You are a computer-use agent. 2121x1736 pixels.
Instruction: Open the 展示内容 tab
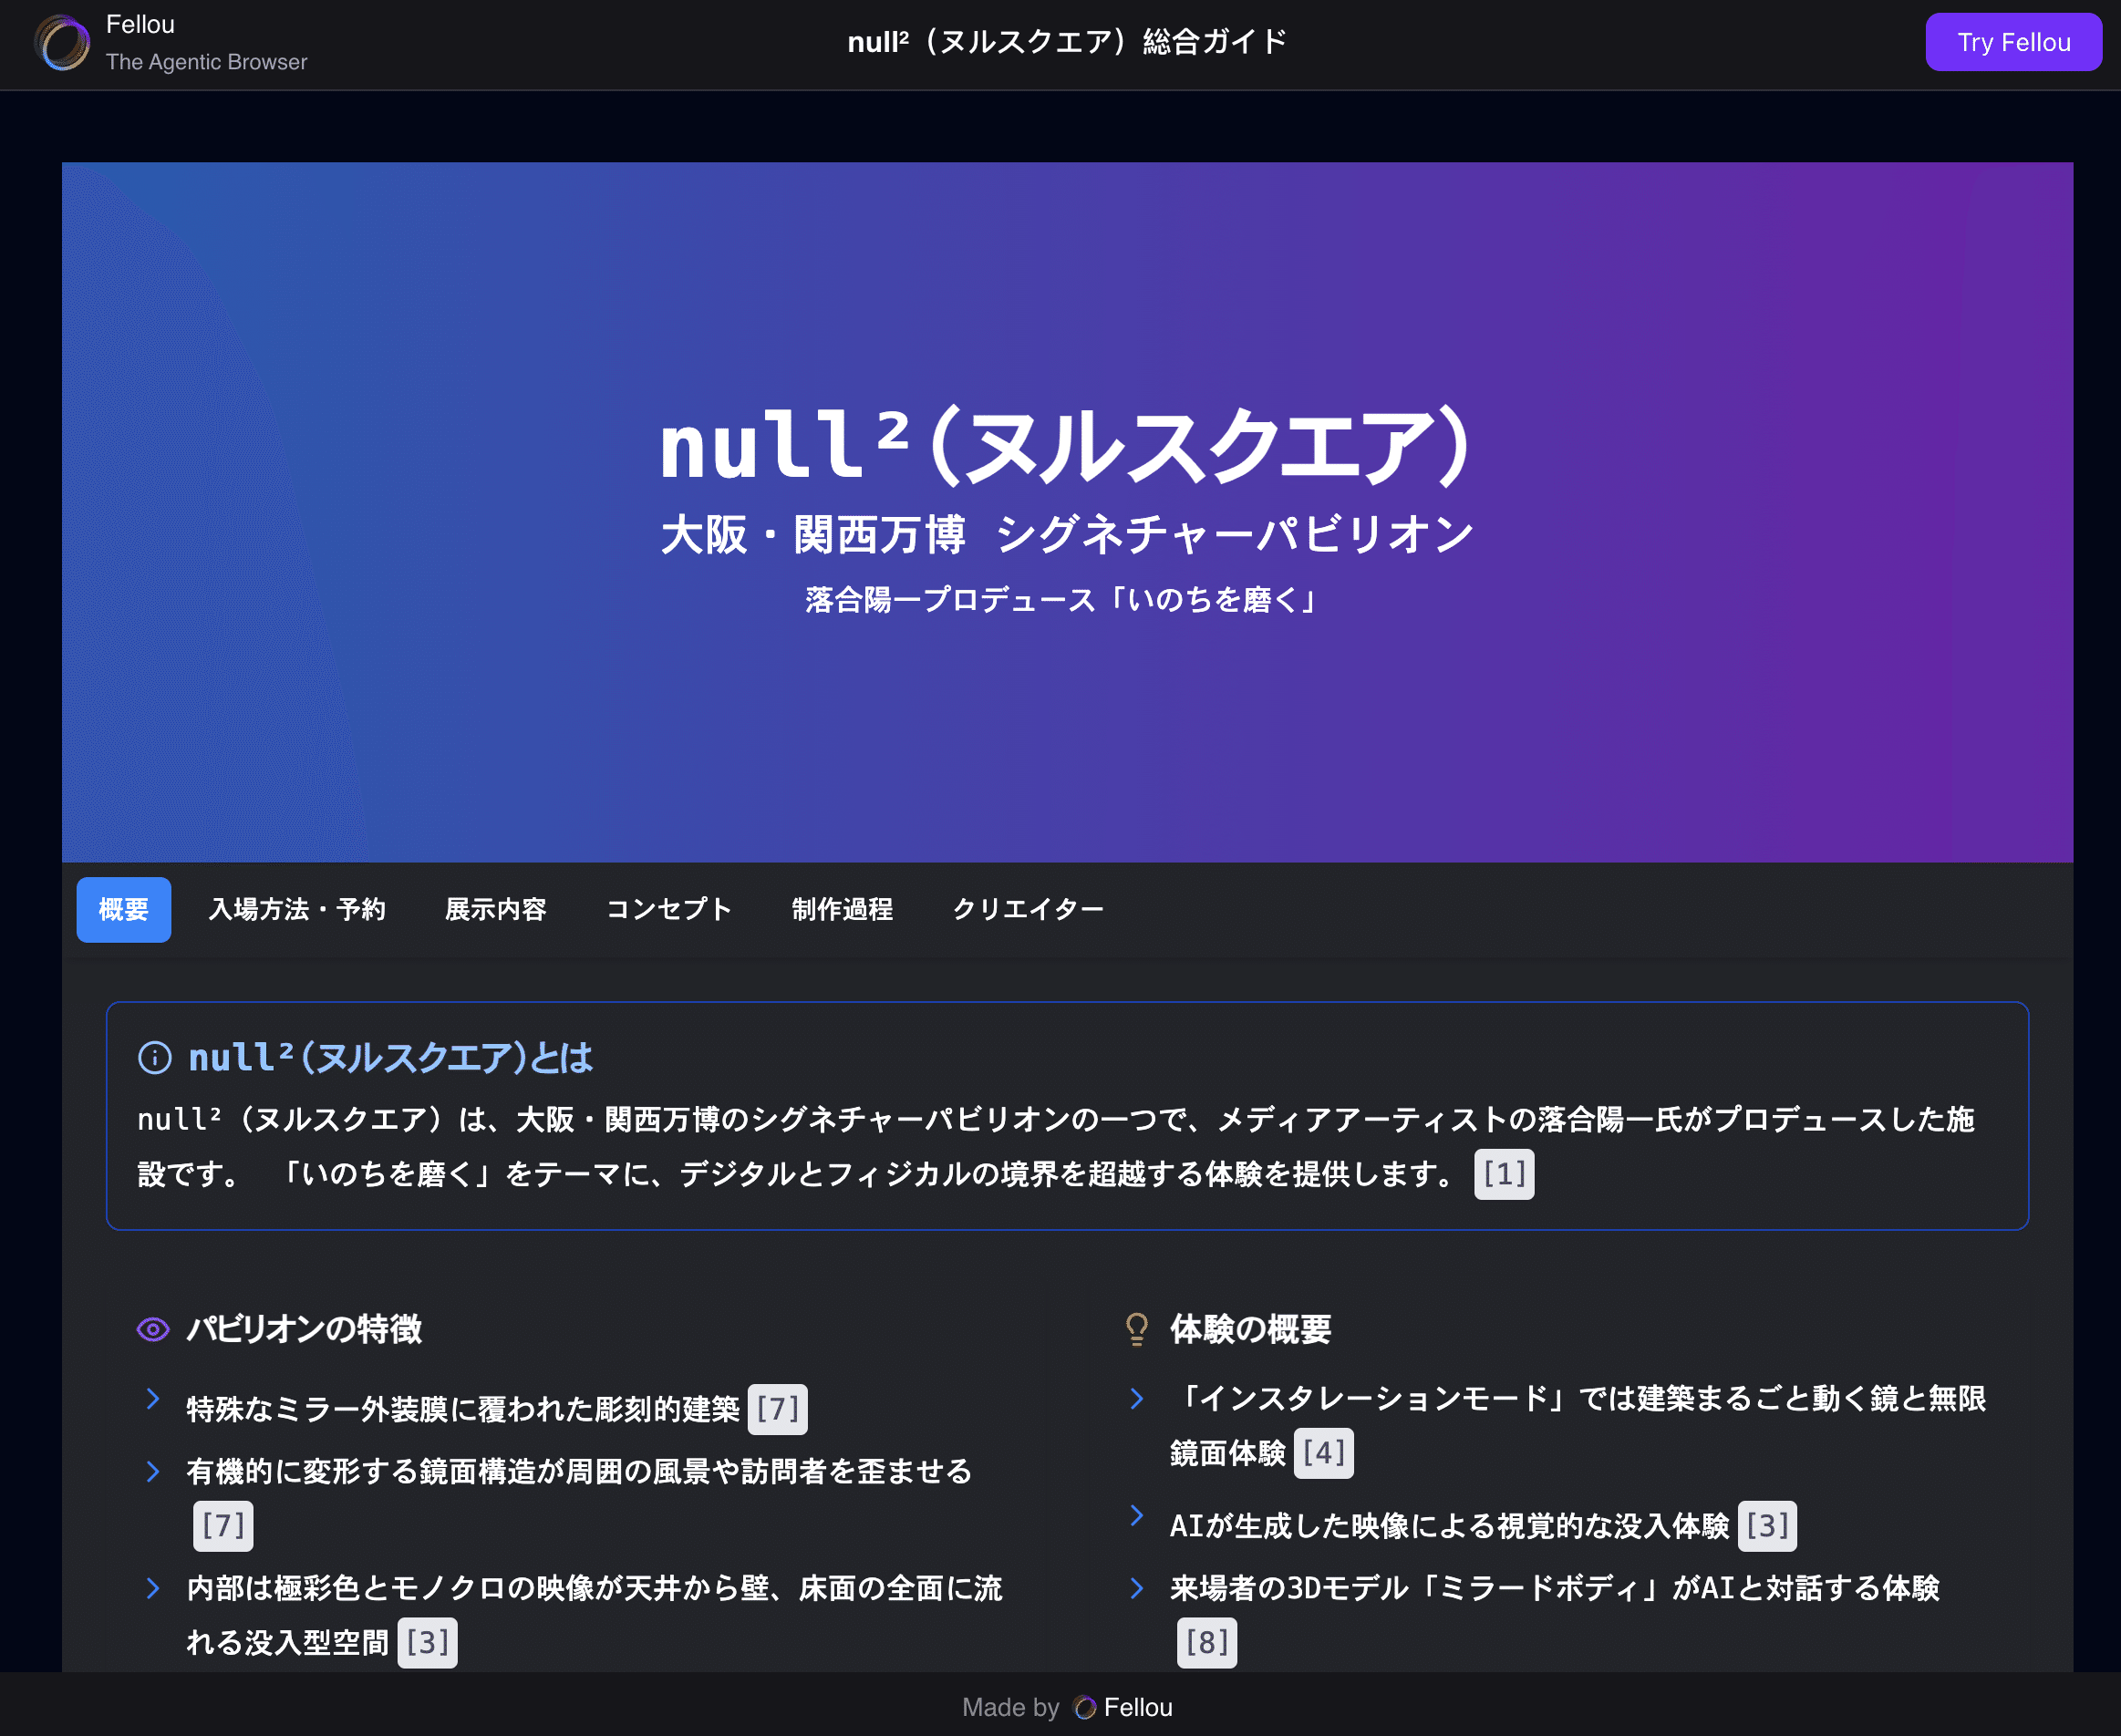coord(495,909)
